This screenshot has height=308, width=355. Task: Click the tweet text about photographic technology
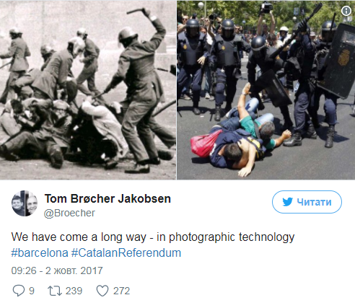[153, 237]
